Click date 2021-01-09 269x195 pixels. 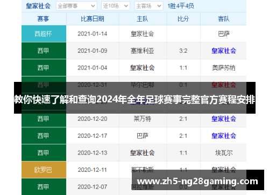pos(93,51)
